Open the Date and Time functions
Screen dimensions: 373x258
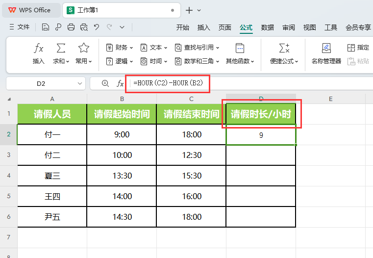(x=154, y=61)
